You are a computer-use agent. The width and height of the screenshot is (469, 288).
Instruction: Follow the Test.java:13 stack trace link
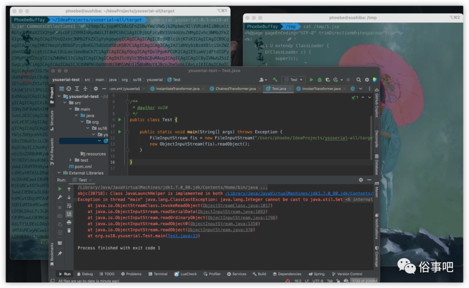pos(182,236)
